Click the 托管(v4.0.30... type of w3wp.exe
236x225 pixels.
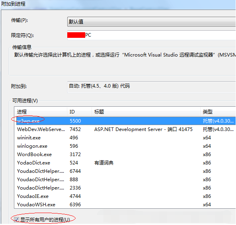click(x=218, y=121)
